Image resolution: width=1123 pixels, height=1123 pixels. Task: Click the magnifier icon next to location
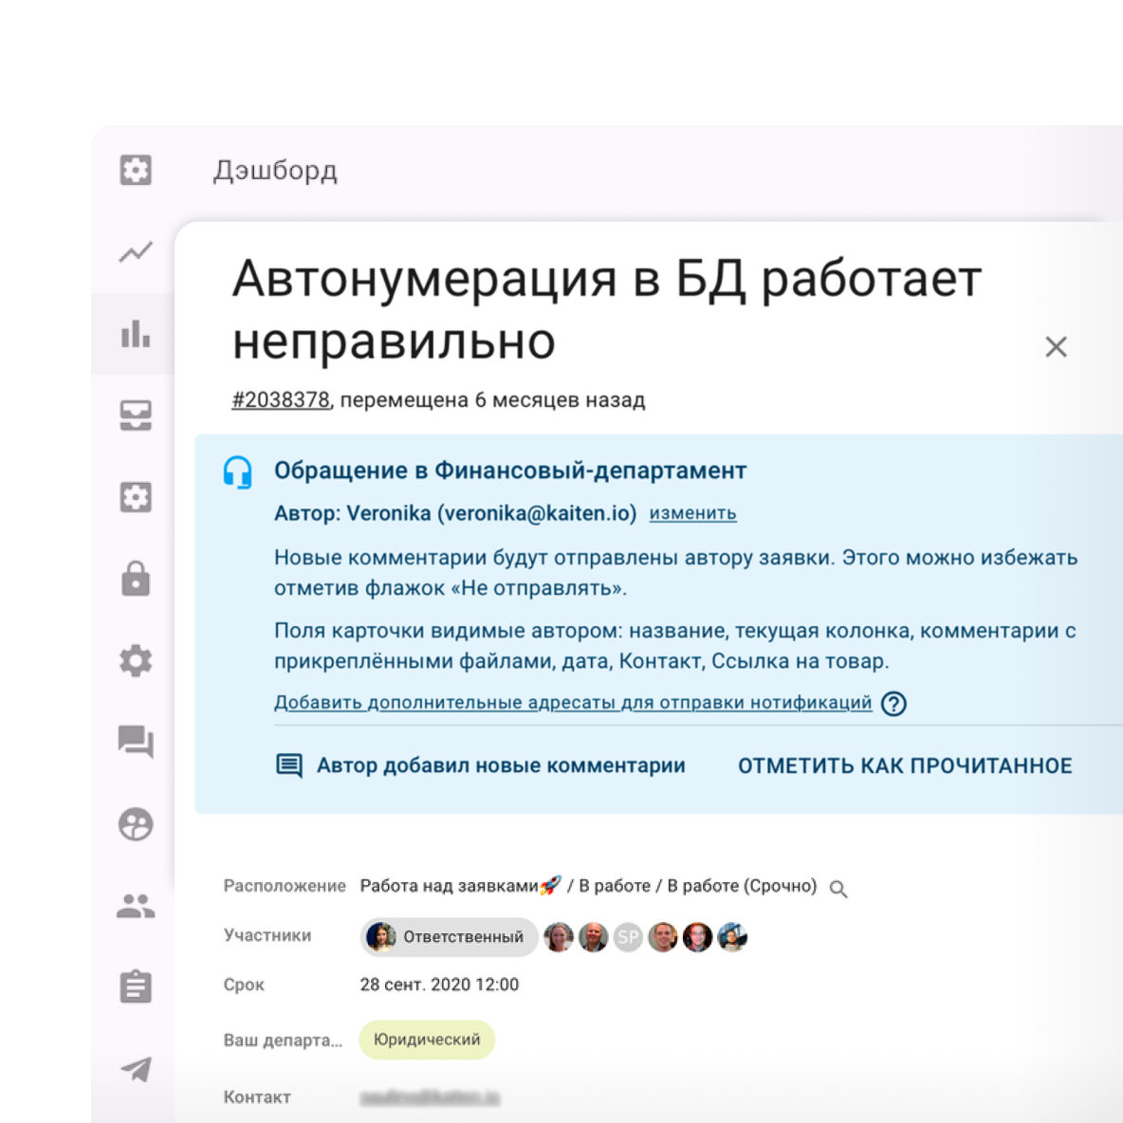click(838, 889)
